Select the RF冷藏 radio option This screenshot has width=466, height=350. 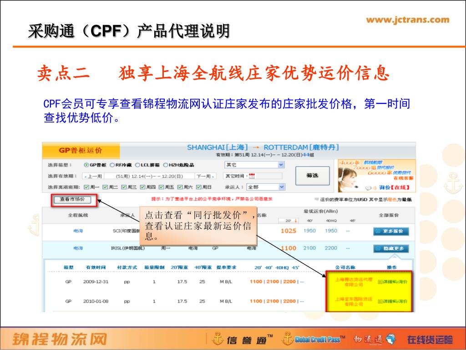[x=112, y=165]
